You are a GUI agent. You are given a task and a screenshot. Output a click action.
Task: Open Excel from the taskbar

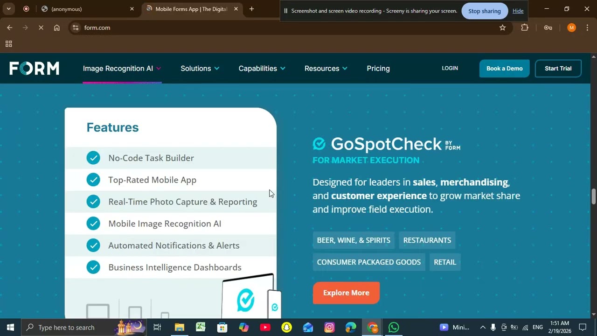[x=201, y=327]
